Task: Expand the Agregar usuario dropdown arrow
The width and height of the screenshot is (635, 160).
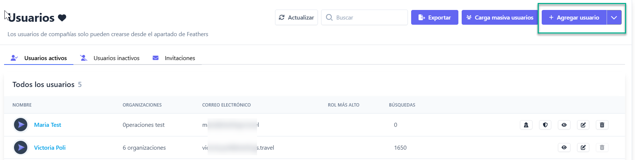Action: pos(614,18)
